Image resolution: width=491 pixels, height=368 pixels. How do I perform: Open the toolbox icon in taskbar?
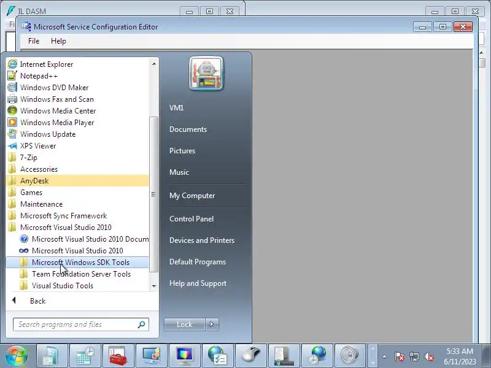[118, 356]
